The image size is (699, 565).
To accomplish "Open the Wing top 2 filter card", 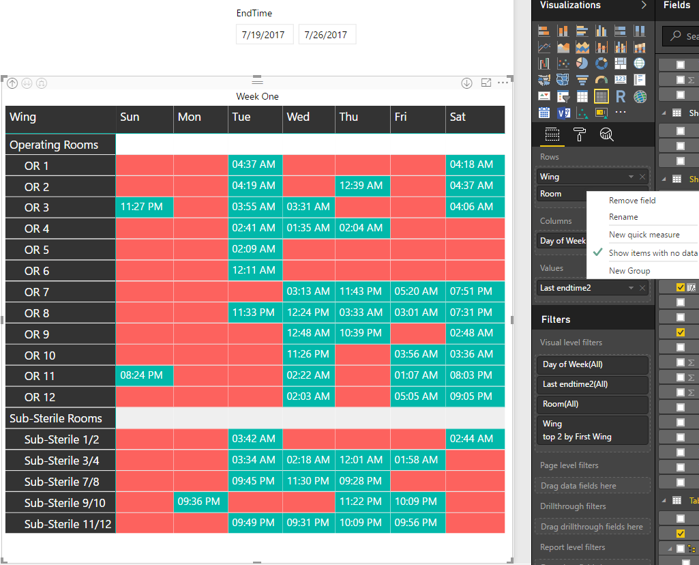I will (x=592, y=430).
